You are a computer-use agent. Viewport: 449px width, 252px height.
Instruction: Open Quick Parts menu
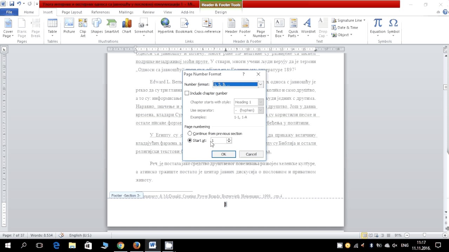tap(293, 28)
